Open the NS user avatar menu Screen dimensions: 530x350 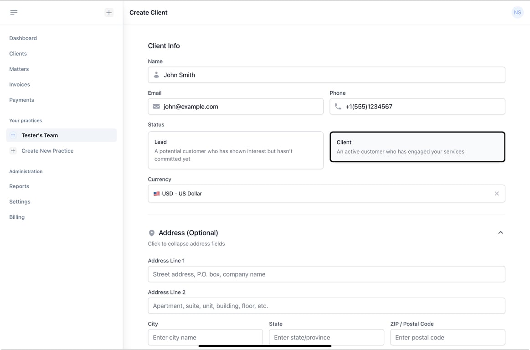coord(517,13)
